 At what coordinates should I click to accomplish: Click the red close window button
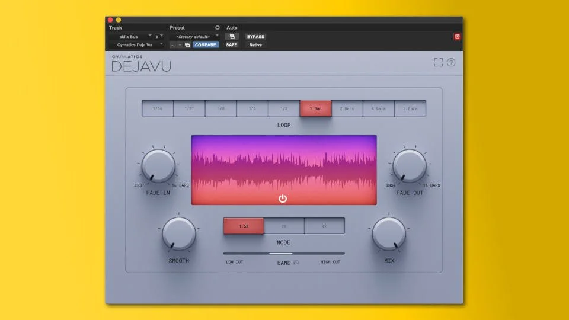(110, 20)
